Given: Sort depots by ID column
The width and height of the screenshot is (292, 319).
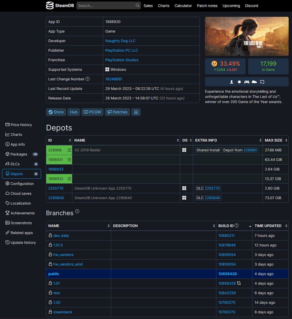Looking at the screenshot, I should [59, 140].
